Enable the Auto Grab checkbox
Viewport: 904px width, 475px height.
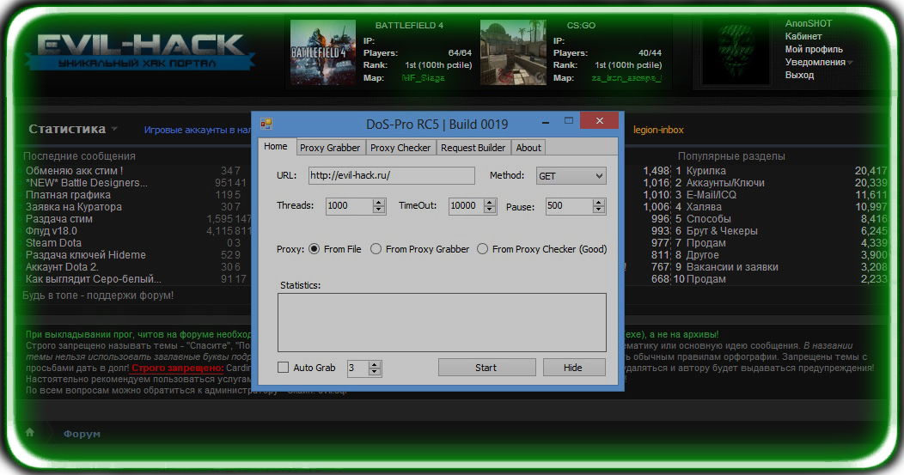(283, 368)
